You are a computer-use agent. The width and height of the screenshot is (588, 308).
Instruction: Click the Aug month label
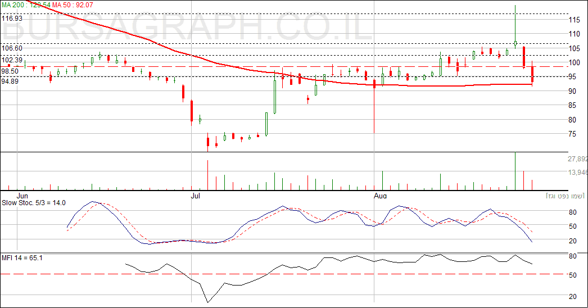tap(380, 196)
